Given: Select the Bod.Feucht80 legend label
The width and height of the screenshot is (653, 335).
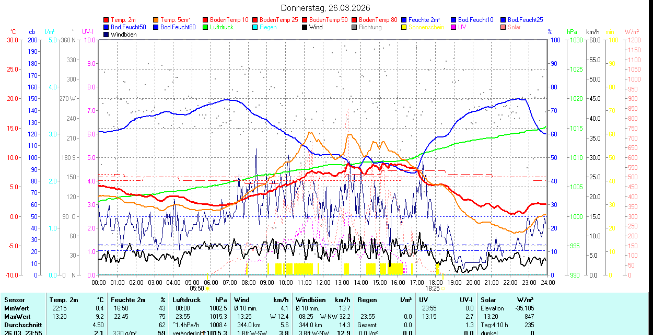Looking at the screenshot, I should (x=178, y=27).
